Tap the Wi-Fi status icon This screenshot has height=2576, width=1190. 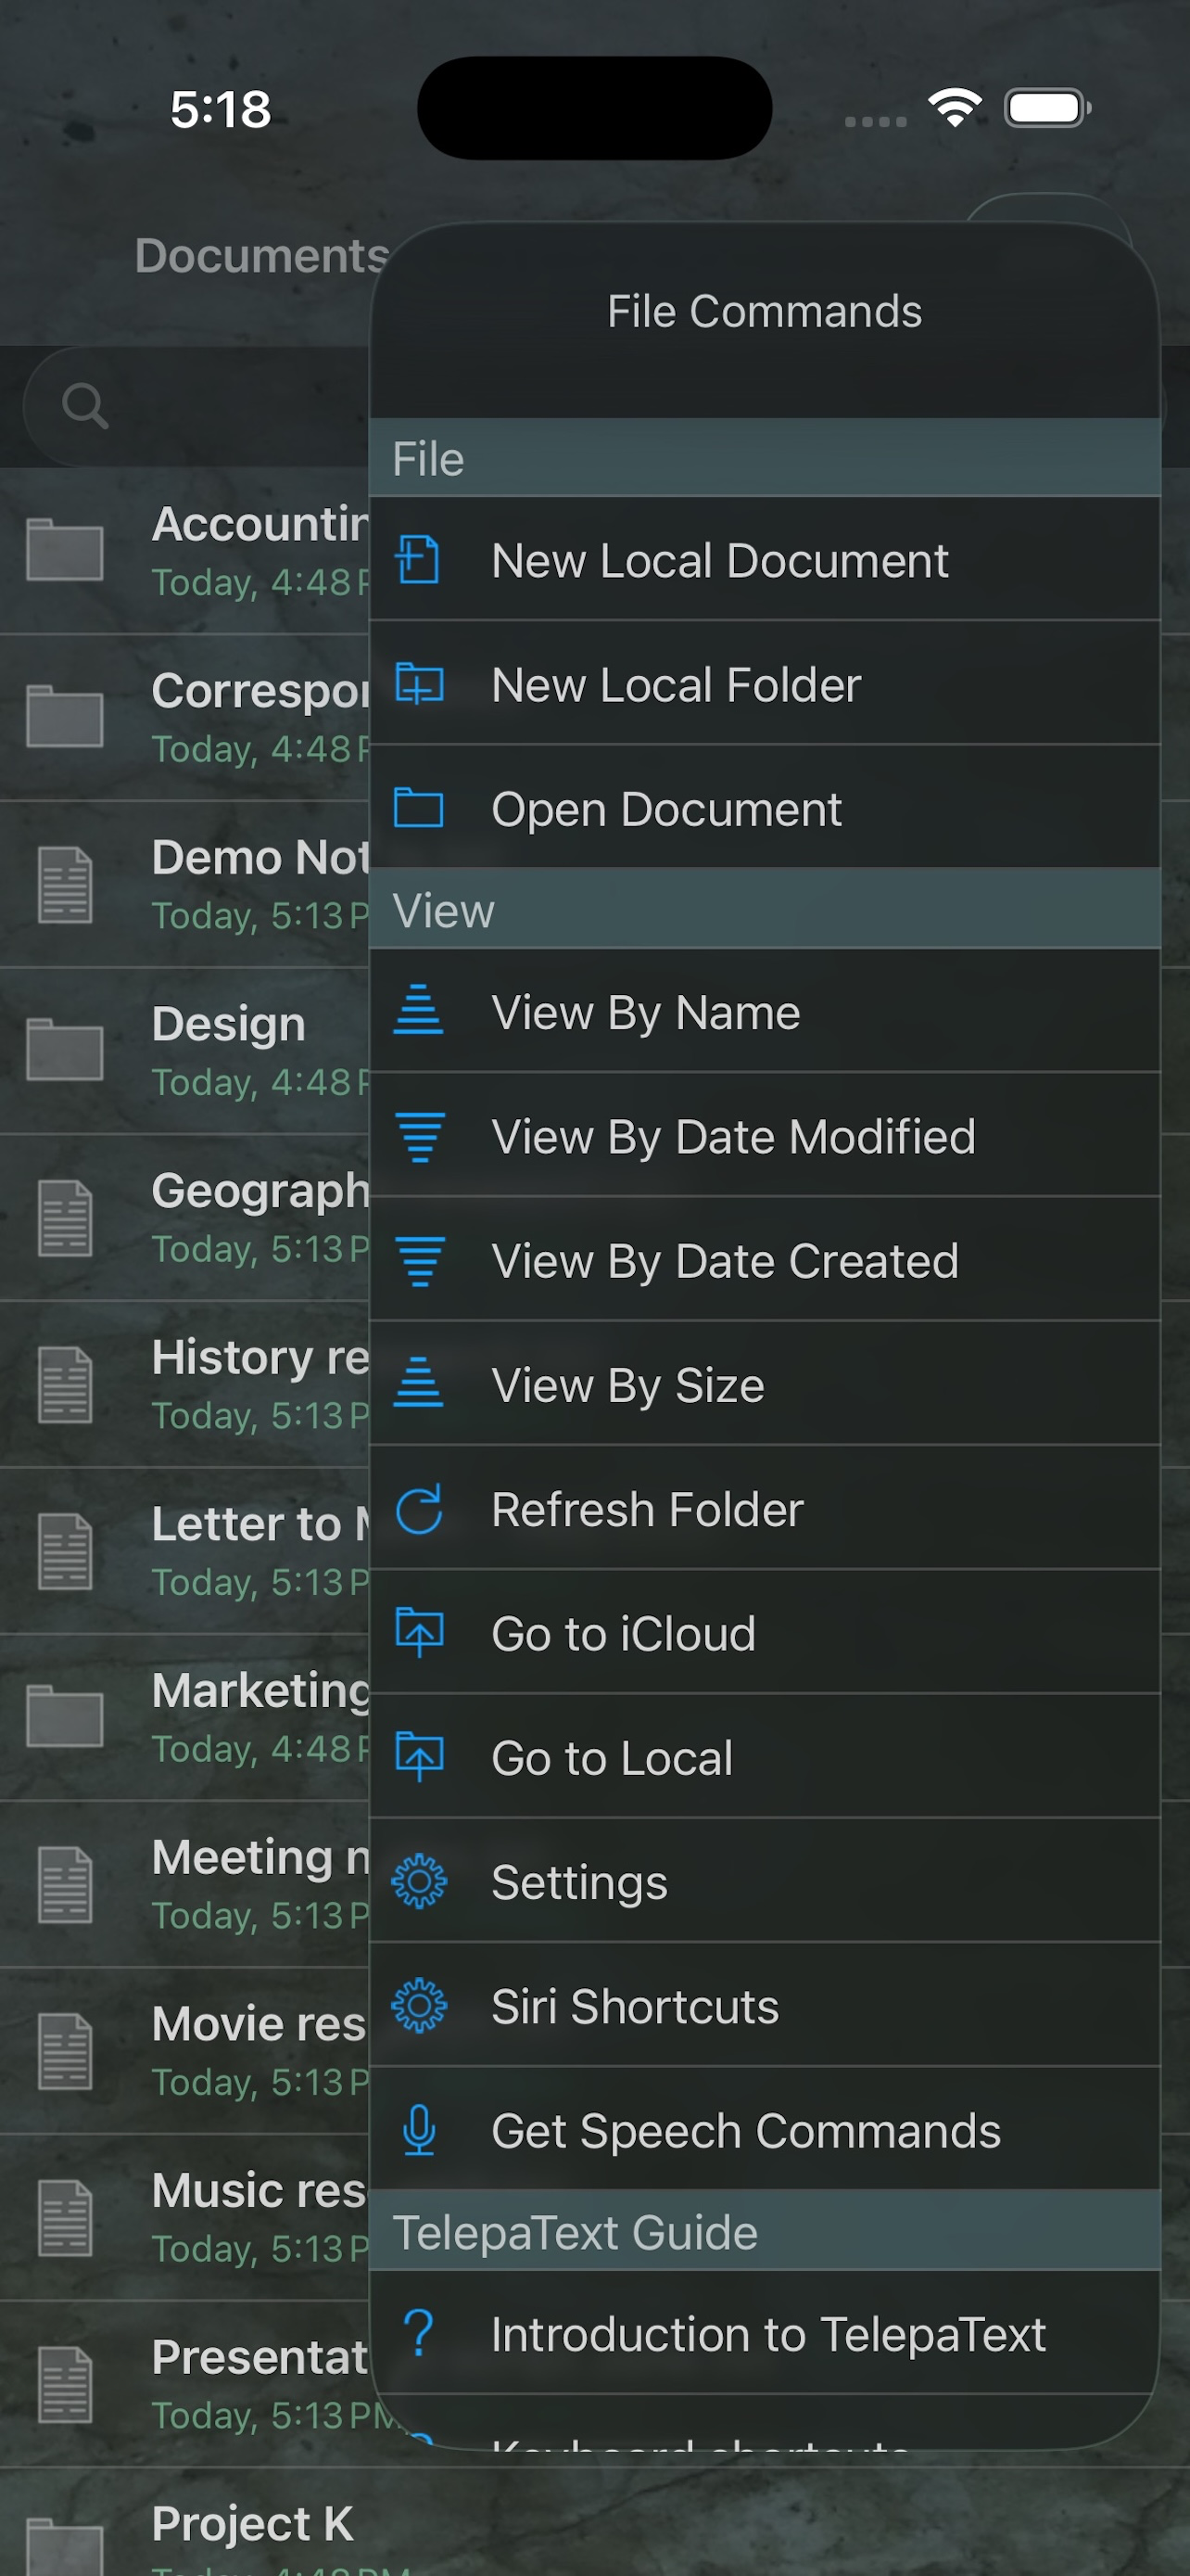(x=956, y=107)
